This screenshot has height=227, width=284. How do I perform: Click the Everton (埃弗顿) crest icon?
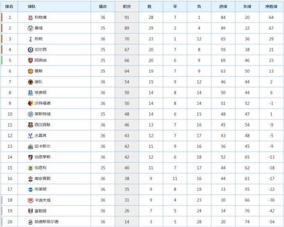[30, 93]
